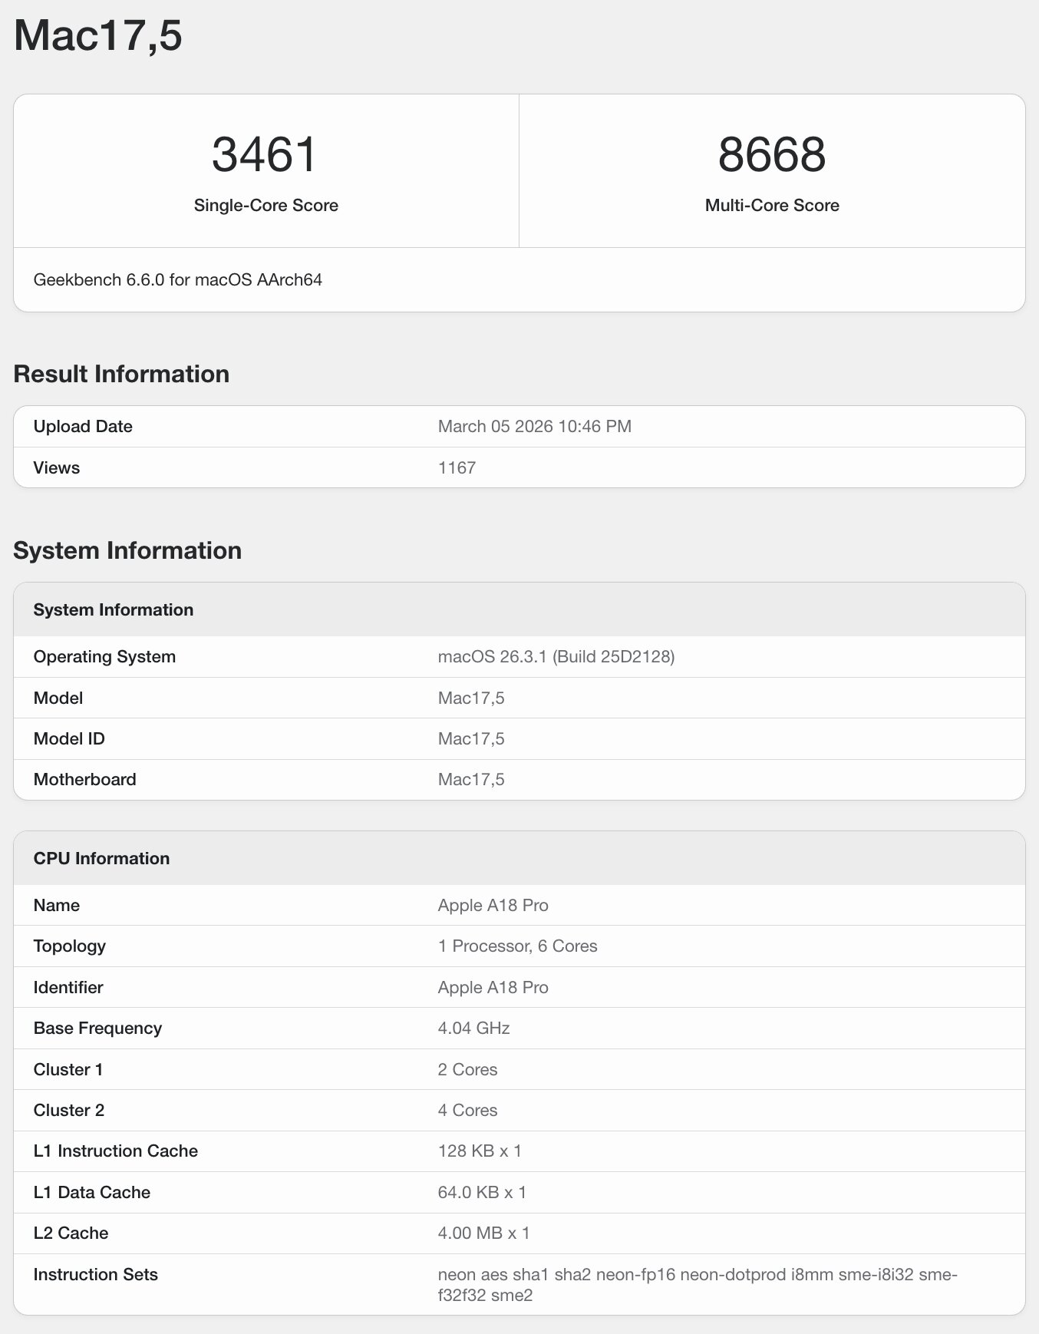The width and height of the screenshot is (1039, 1334).
Task: Select the upload date value March 05 2026
Action: tap(534, 426)
